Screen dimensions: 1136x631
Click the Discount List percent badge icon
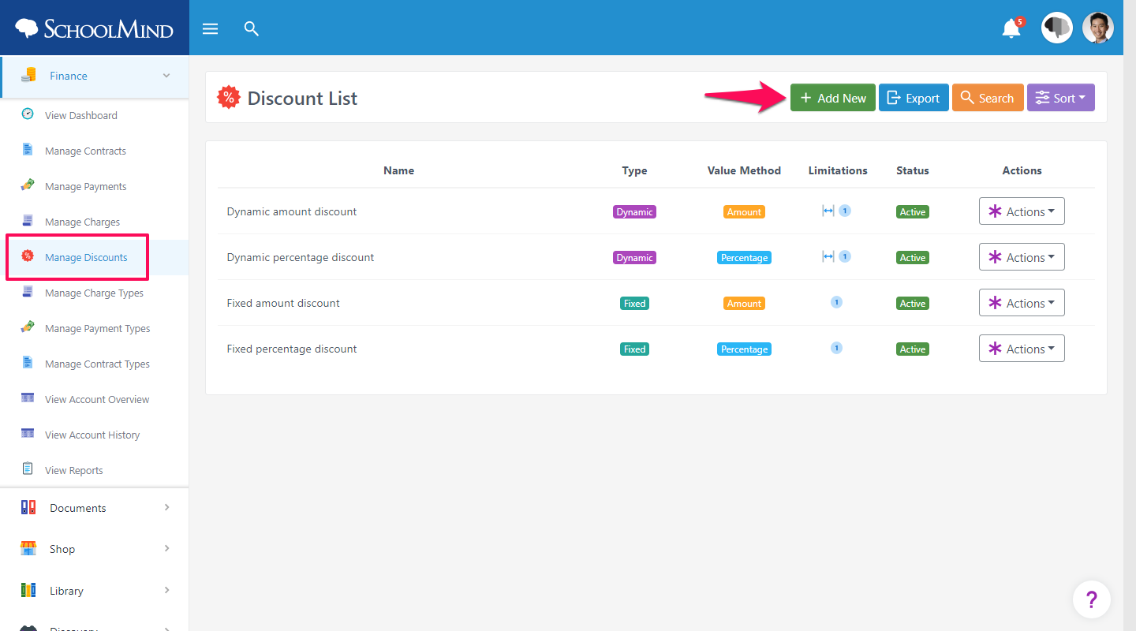(x=229, y=98)
